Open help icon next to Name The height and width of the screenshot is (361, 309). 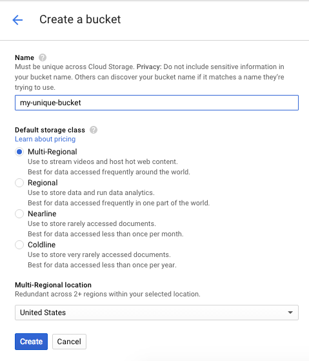pyautogui.click(x=43, y=57)
